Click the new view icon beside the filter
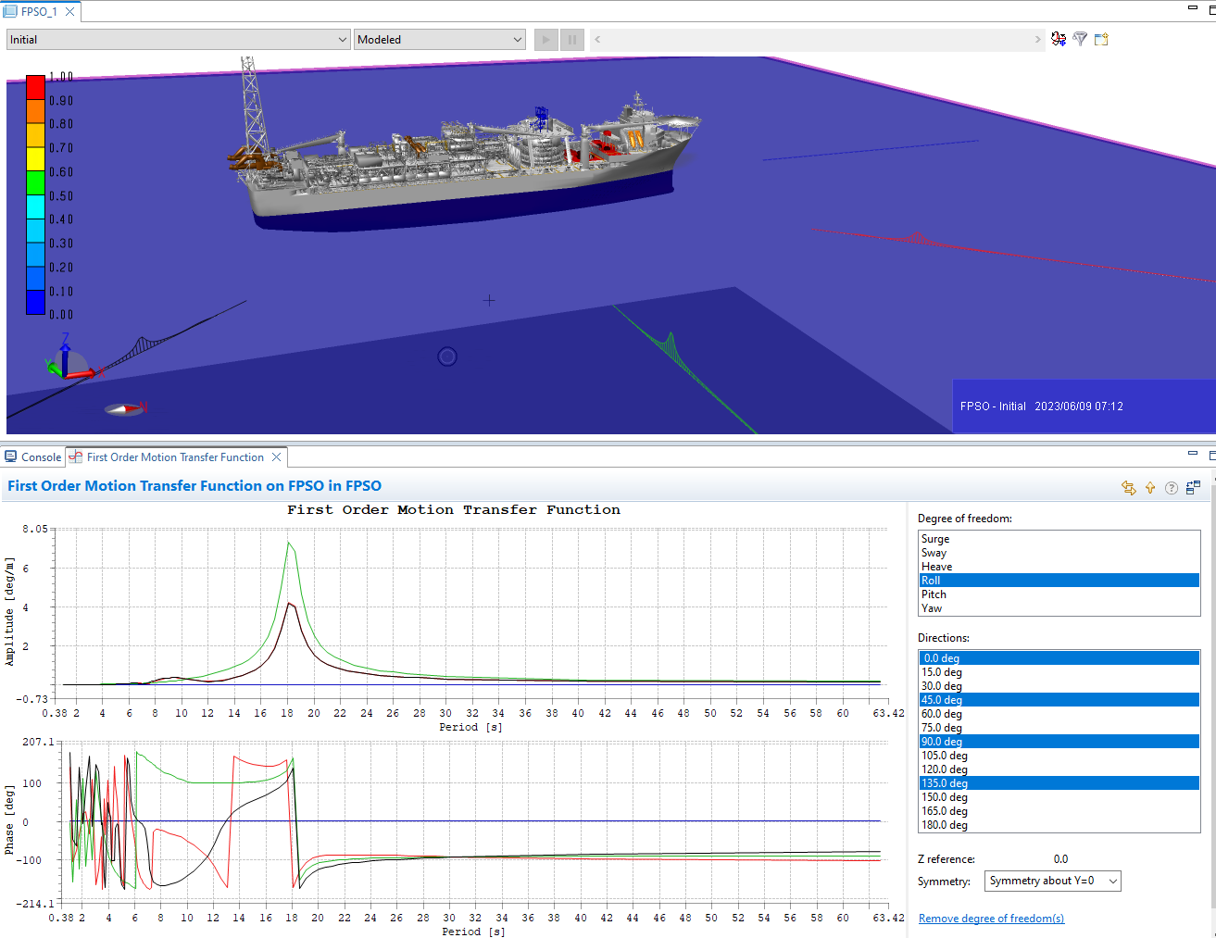 pyautogui.click(x=1102, y=39)
